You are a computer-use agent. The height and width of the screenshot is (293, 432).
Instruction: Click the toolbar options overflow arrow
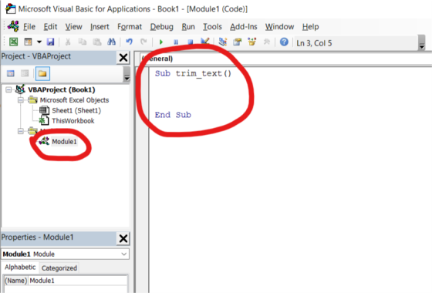[421, 42]
